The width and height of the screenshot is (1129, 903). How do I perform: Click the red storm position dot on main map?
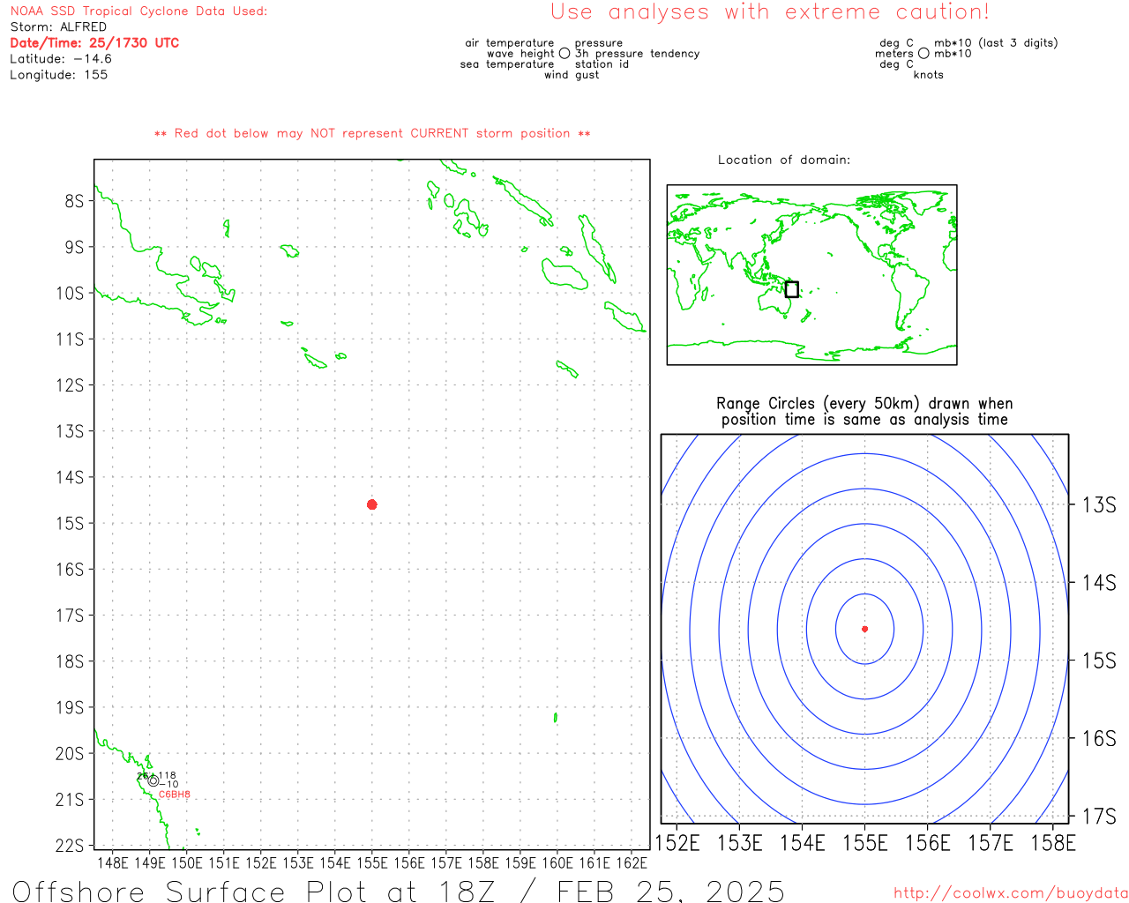coord(372,504)
